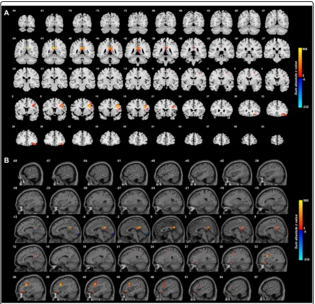Screen dimensions: 315x304
Task: Open panel A coronal slice labeled -54
Action: [x=27, y=51]
